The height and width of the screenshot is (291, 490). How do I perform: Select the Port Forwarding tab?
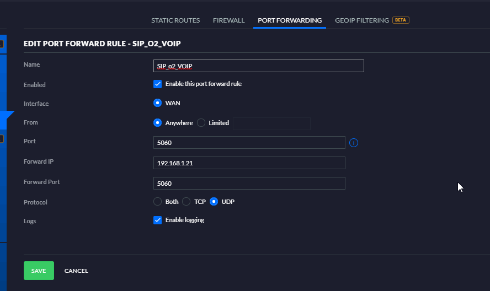tap(290, 20)
